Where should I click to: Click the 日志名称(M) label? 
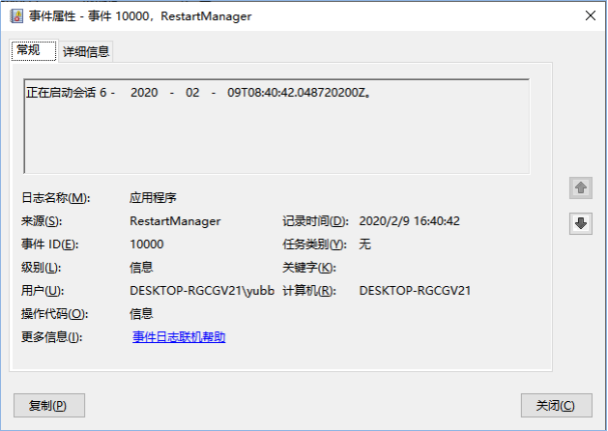[x=55, y=198]
